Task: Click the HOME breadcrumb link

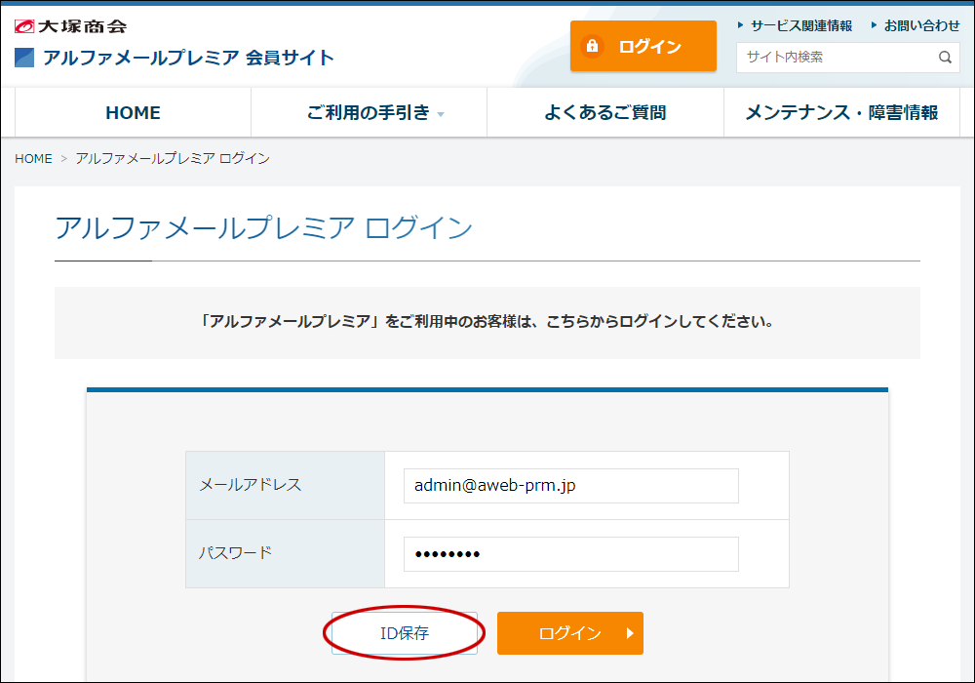Action: pyautogui.click(x=33, y=159)
